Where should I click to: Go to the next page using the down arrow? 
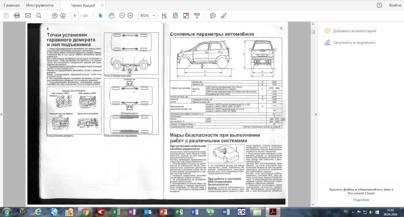pyautogui.click(x=63, y=15)
